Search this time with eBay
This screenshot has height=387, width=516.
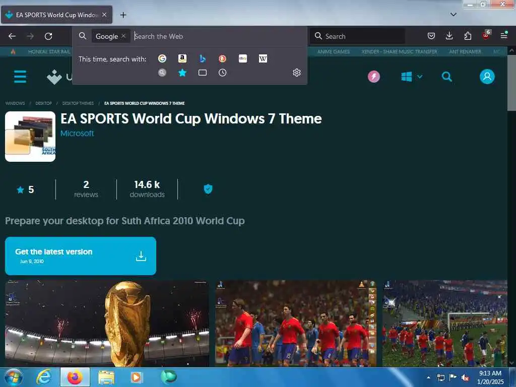click(x=243, y=58)
